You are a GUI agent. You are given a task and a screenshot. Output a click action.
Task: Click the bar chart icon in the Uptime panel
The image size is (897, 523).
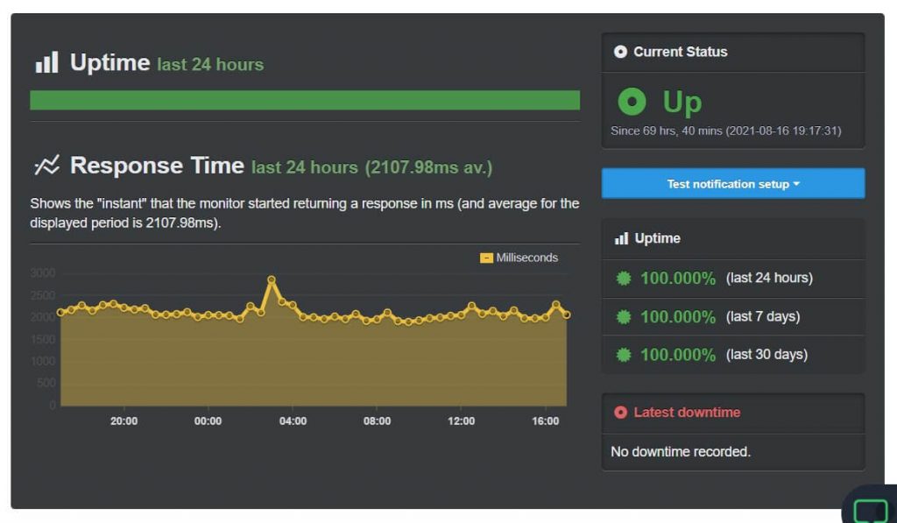621,238
